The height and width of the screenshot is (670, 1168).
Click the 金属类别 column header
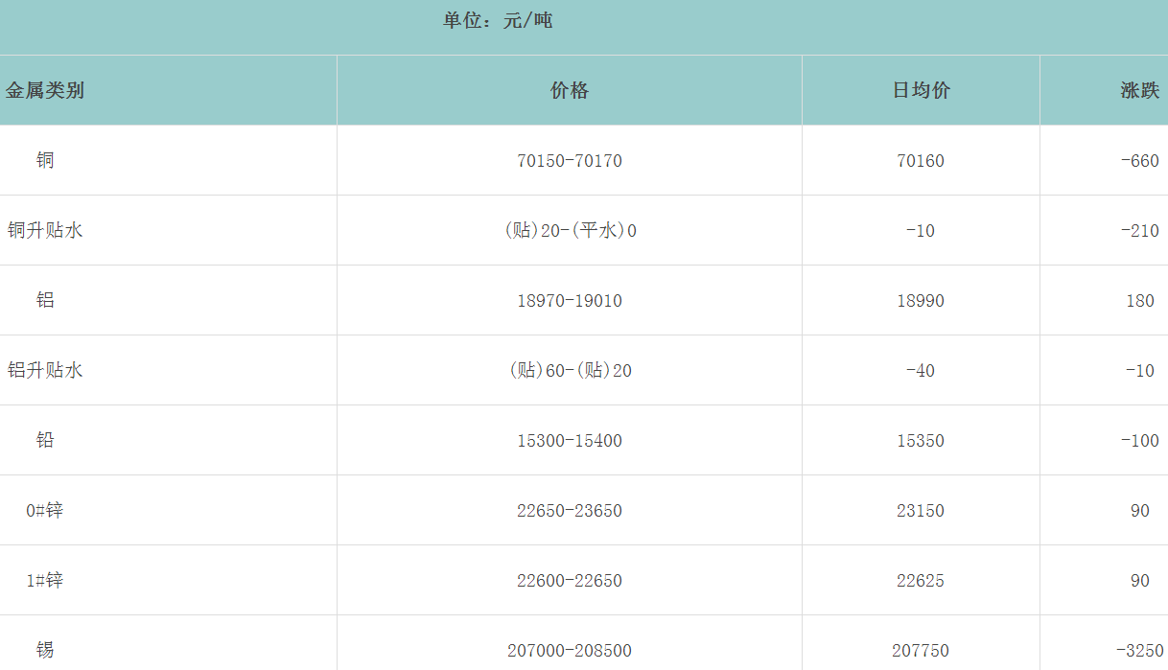[45, 91]
